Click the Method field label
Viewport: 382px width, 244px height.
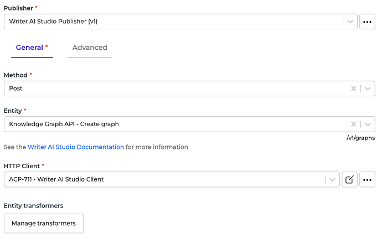[16, 75]
